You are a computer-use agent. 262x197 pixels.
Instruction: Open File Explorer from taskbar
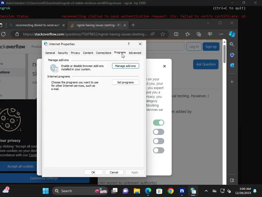(137, 191)
